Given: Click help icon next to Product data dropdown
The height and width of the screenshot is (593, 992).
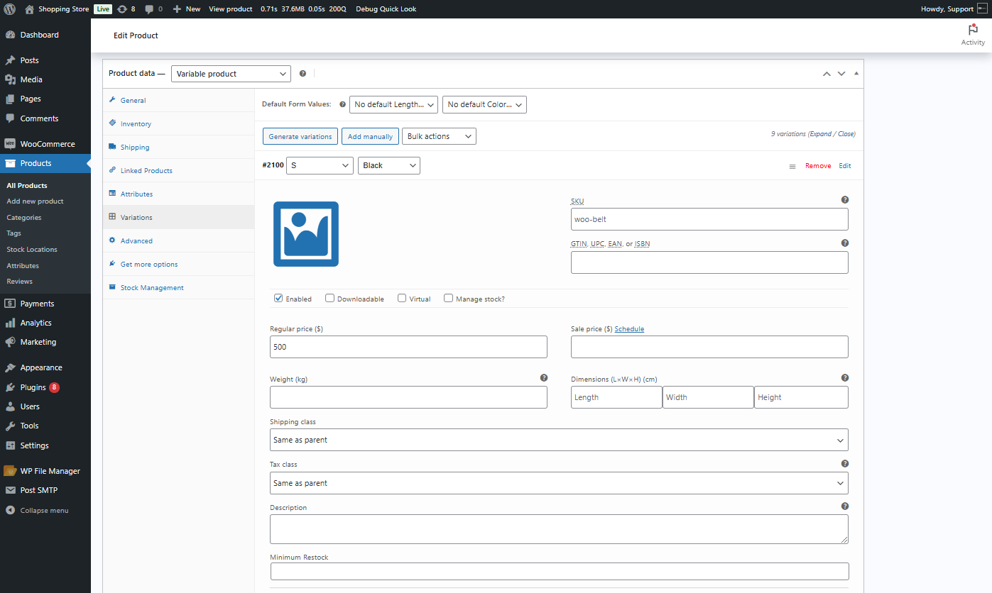Looking at the screenshot, I should click(302, 73).
